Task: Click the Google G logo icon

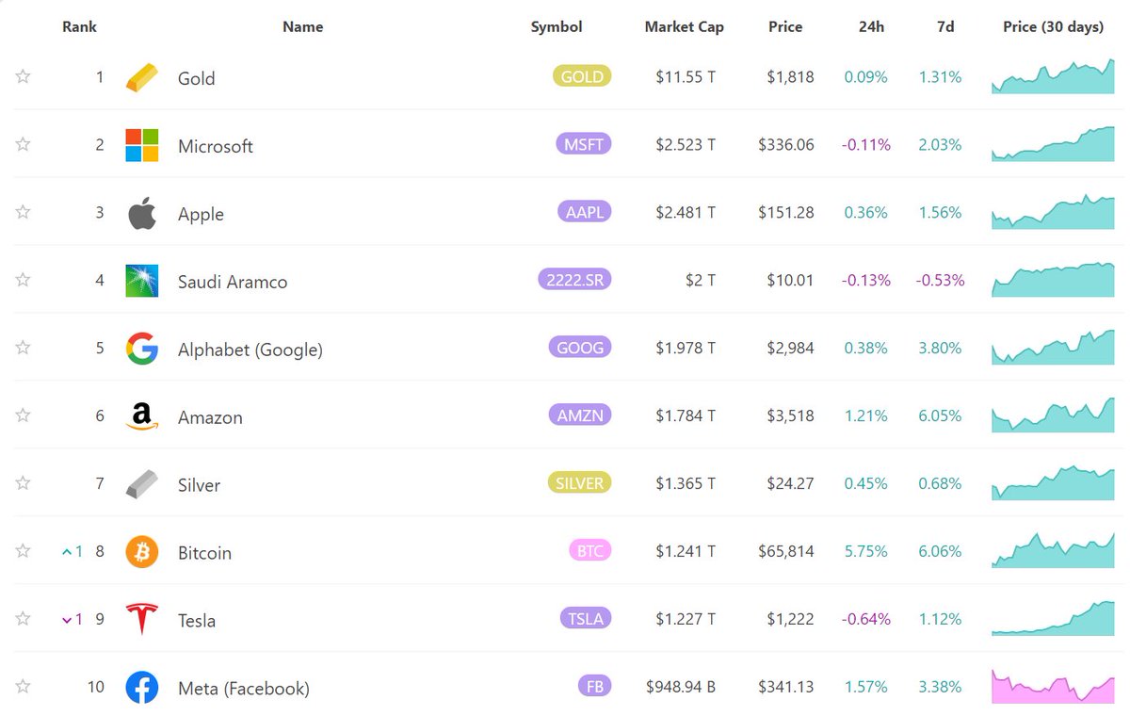Action: [x=142, y=349]
